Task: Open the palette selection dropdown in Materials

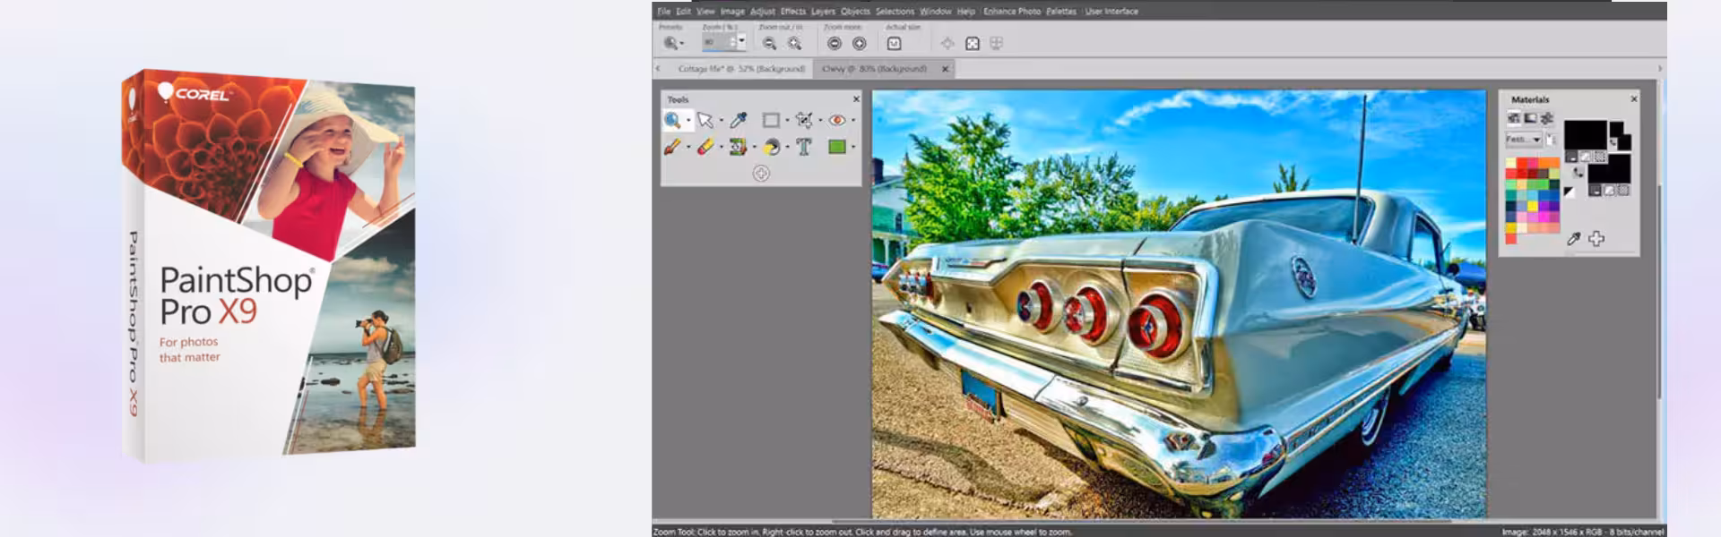Action: tap(1524, 140)
